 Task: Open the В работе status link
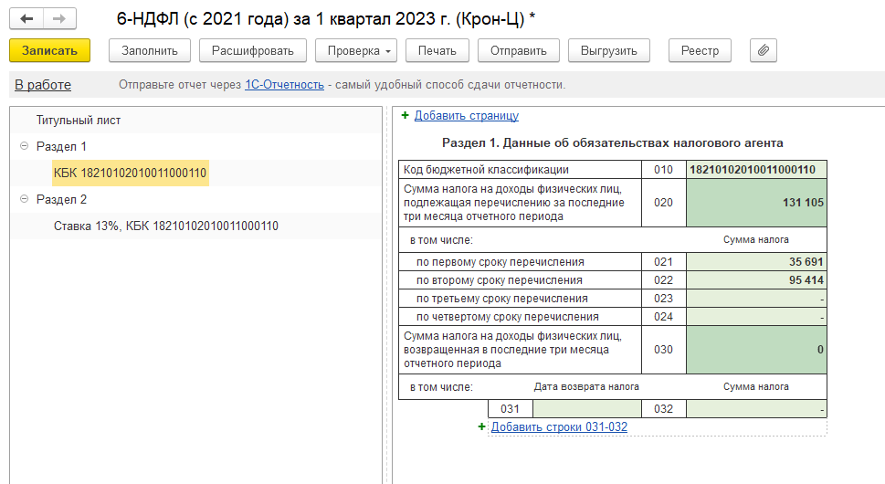click(x=43, y=85)
